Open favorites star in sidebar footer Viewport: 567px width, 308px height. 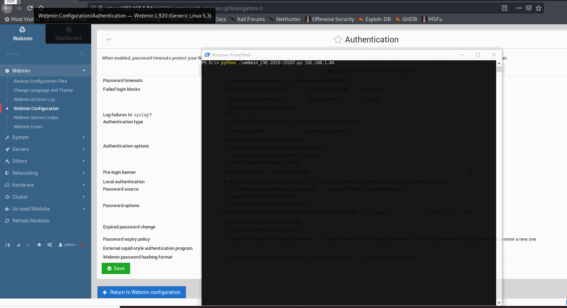click(39, 245)
